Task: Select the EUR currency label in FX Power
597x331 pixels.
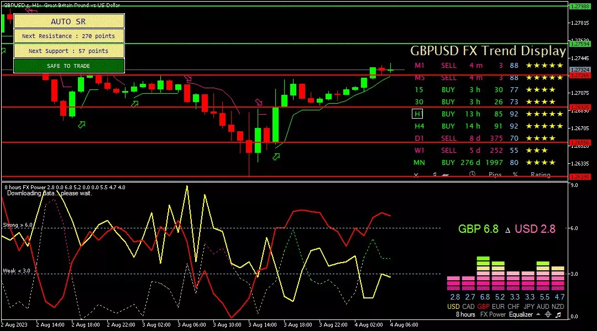Action: (x=499, y=306)
